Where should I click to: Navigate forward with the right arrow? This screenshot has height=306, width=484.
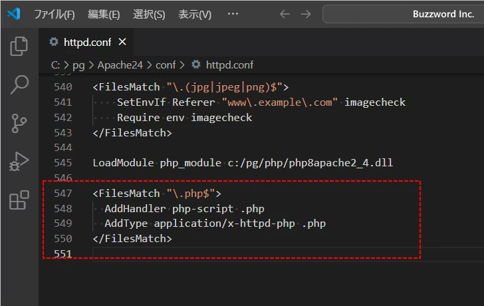(x=305, y=14)
